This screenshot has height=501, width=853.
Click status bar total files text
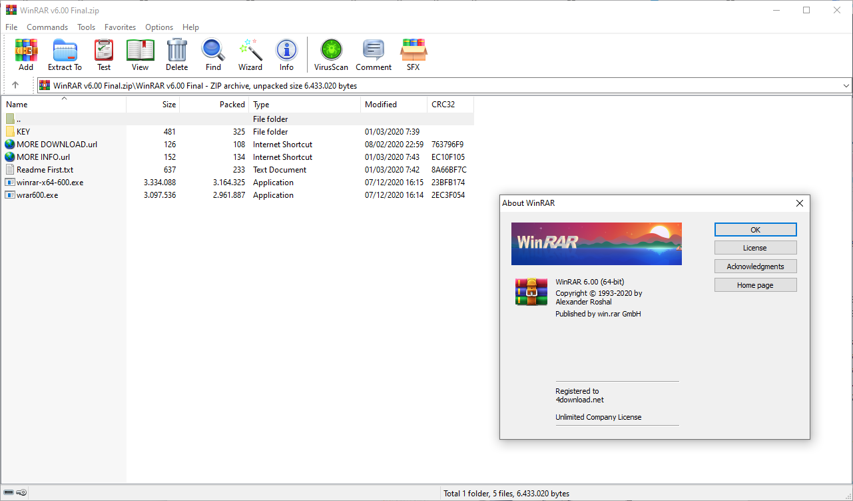pyautogui.click(x=507, y=494)
